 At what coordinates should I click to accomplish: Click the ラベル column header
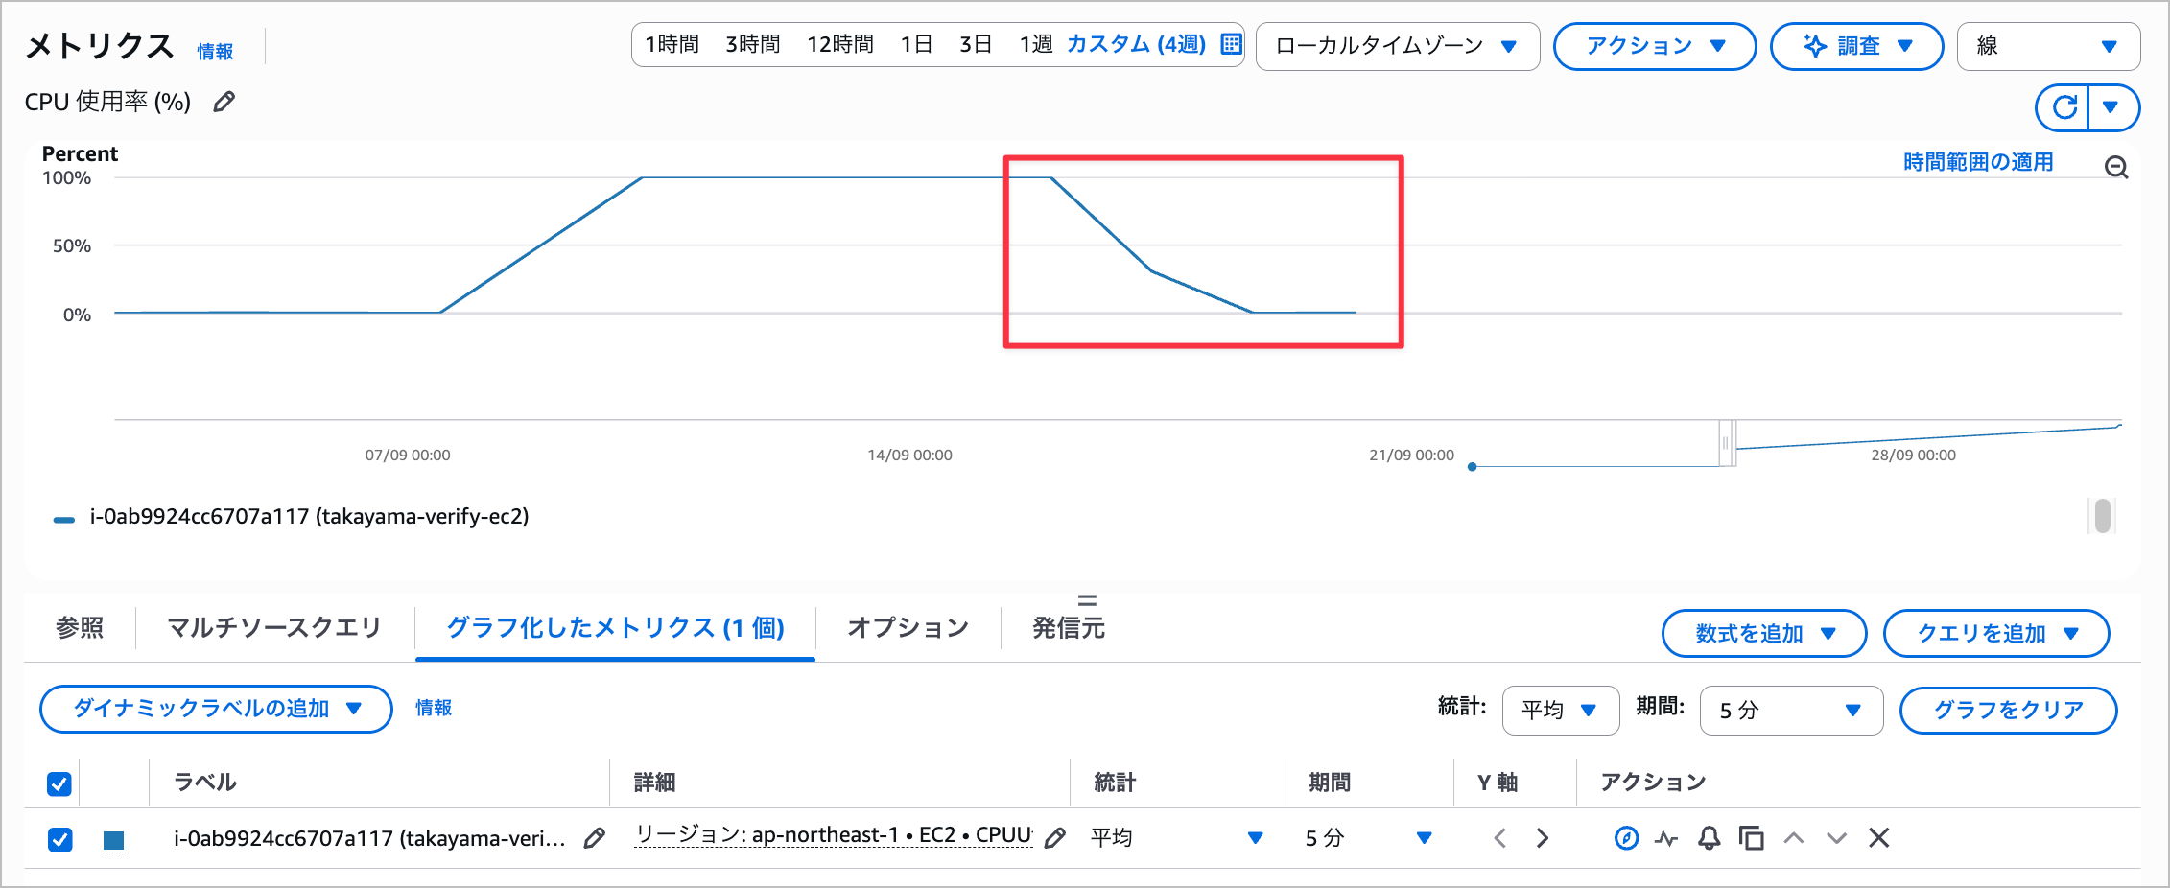click(204, 783)
